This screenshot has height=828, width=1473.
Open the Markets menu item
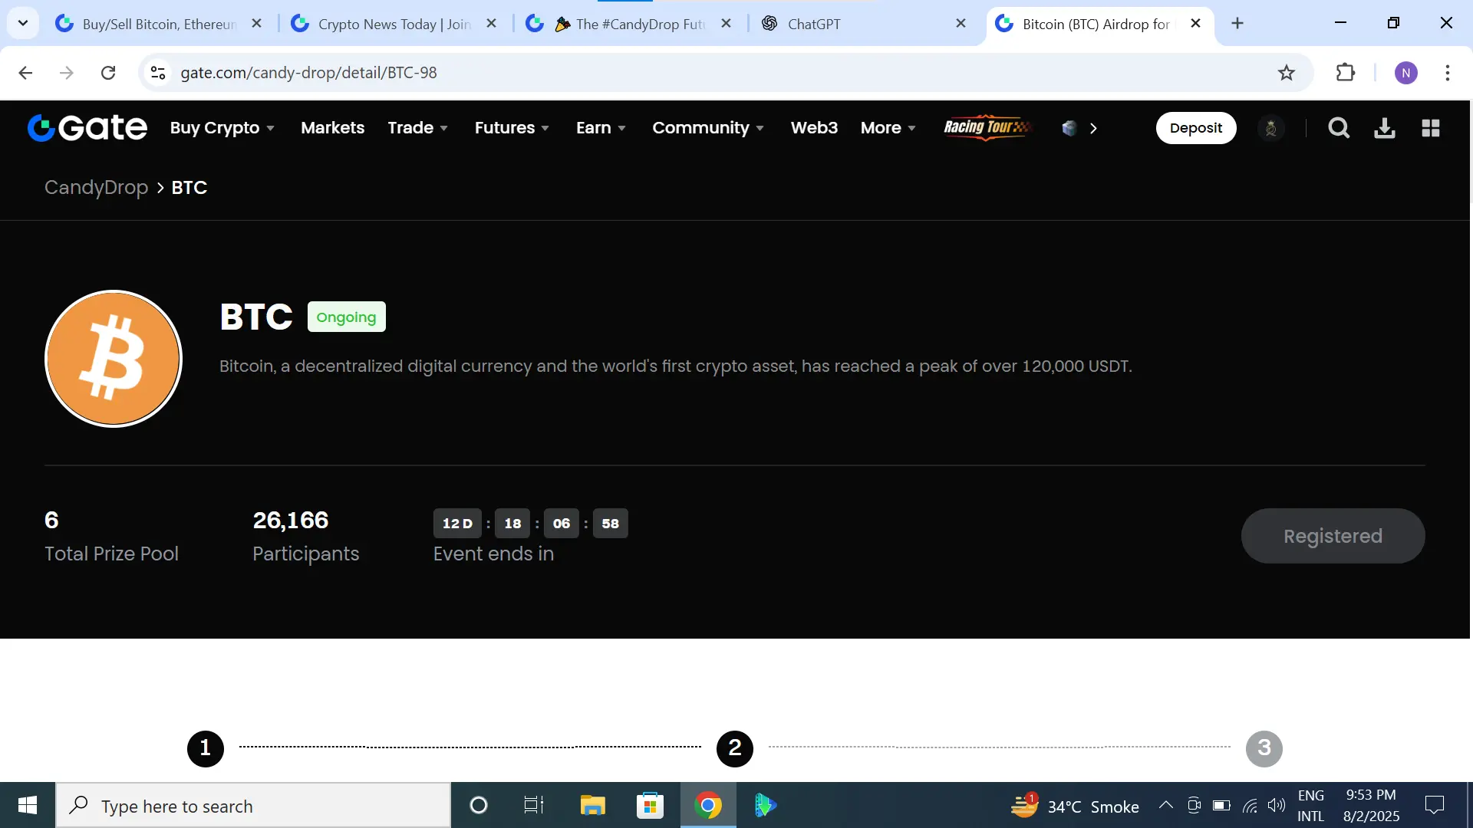click(332, 128)
